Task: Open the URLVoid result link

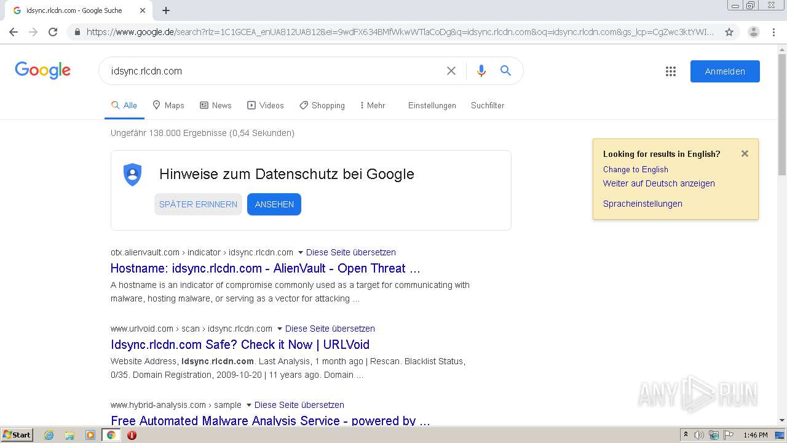Action: pyautogui.click(x=240, y=345)
